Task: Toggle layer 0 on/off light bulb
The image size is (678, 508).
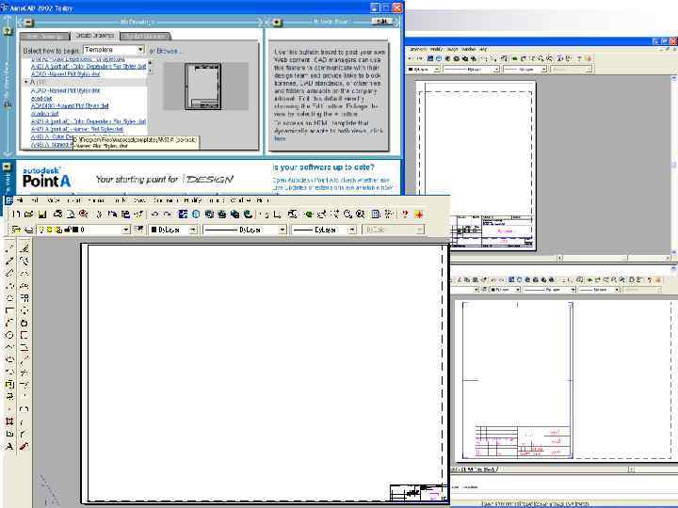Action: pyautogui.click(x=41, y=230)
